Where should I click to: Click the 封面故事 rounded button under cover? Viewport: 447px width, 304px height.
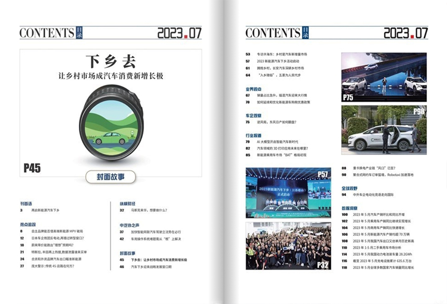click(x=110, y=177)
